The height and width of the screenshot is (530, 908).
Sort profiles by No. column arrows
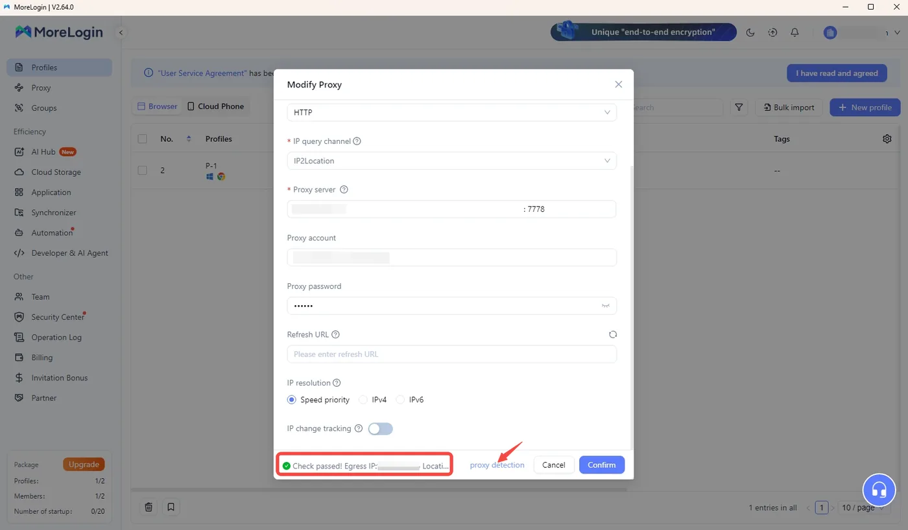point(189,139)
